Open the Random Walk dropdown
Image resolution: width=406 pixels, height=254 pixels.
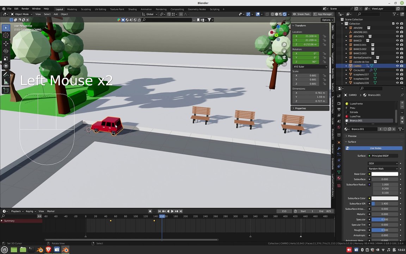pos(383,169)
